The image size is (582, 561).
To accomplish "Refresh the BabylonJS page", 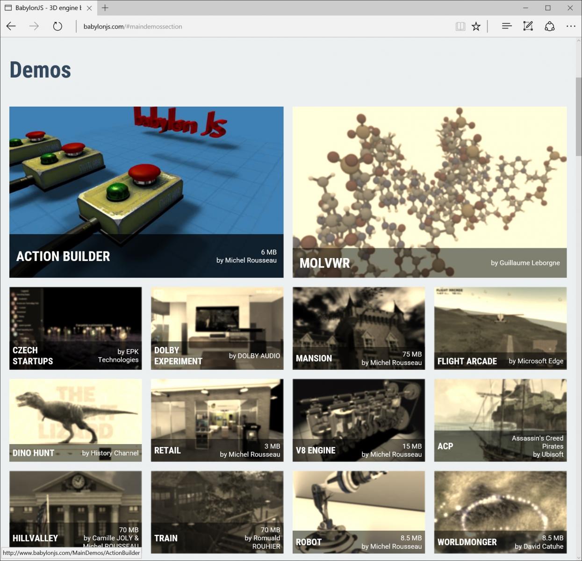I will (57, 26).
